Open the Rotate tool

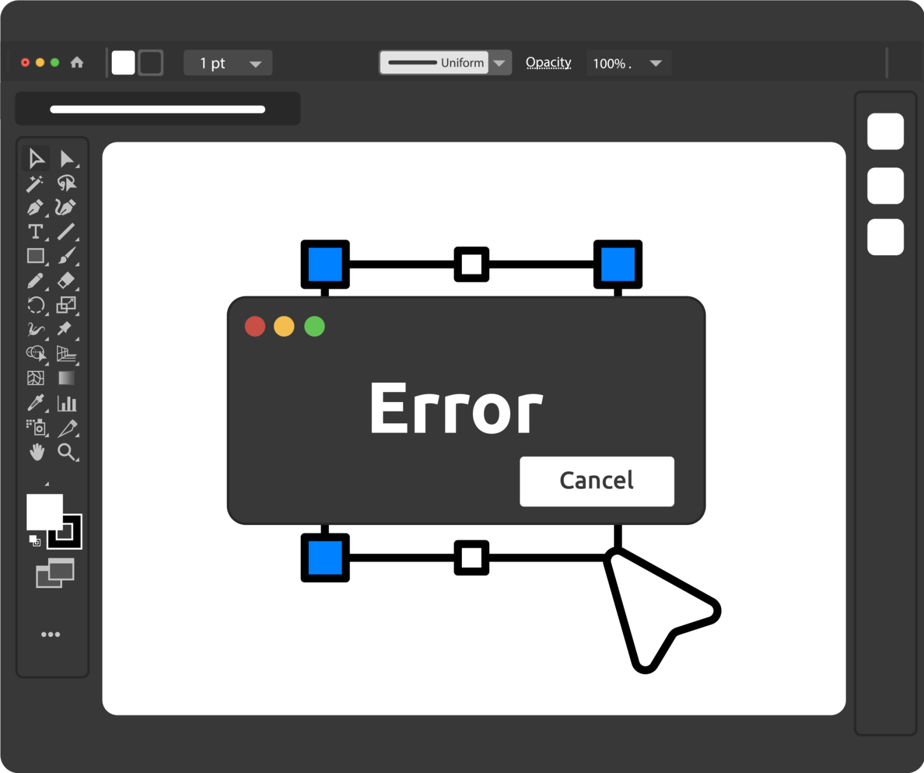[x=35, y=305]
